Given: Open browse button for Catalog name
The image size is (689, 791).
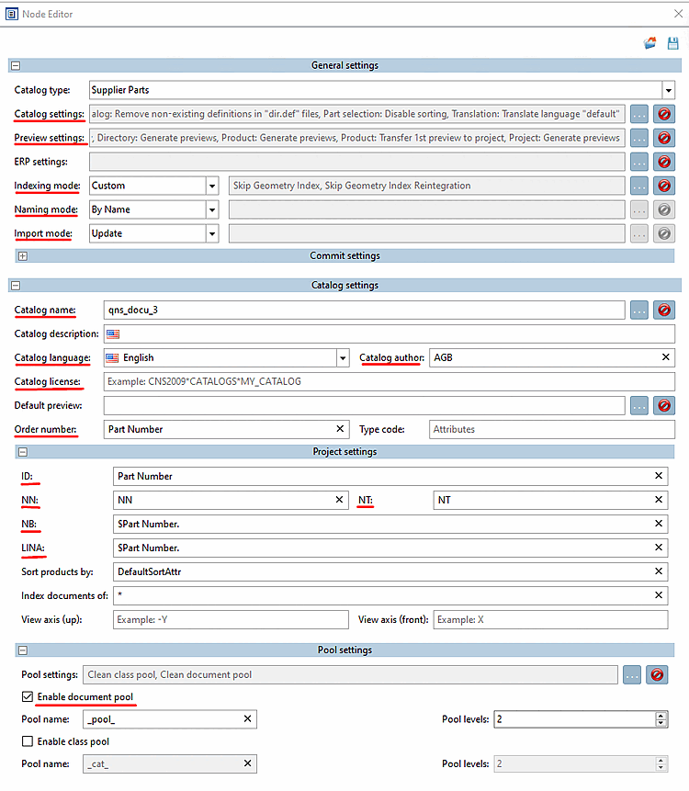Looking at the screenshot, I should (639, 311).
